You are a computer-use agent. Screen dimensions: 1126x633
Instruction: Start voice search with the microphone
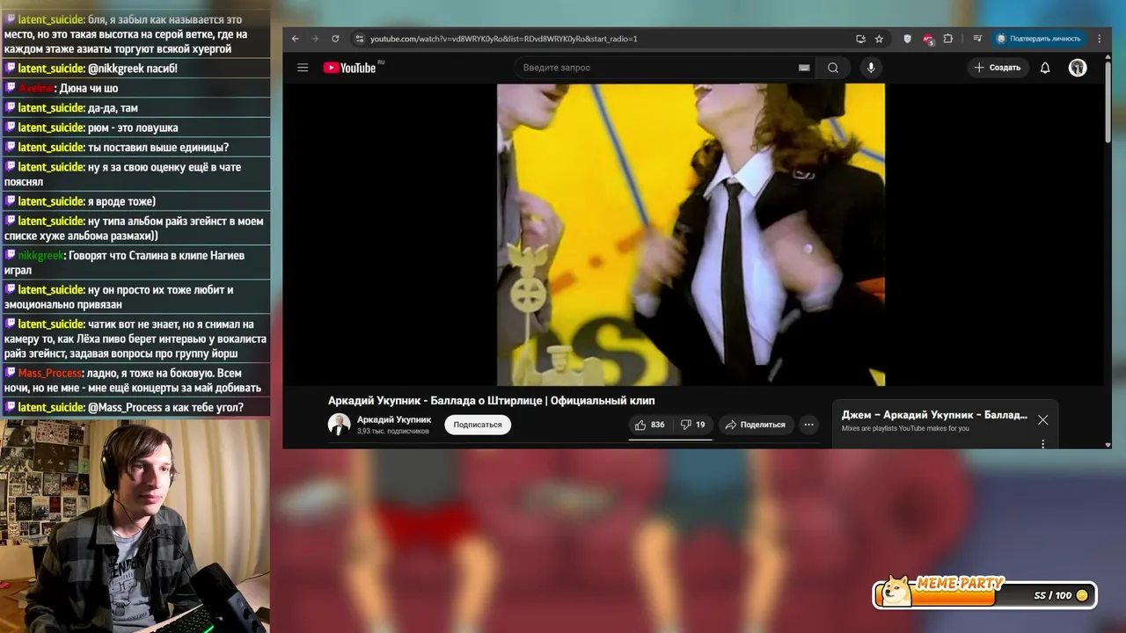(871, 68)
